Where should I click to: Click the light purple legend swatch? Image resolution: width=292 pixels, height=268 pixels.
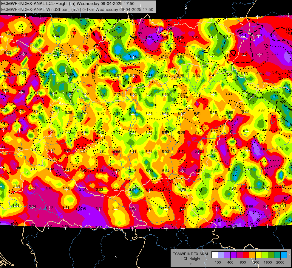227,255
